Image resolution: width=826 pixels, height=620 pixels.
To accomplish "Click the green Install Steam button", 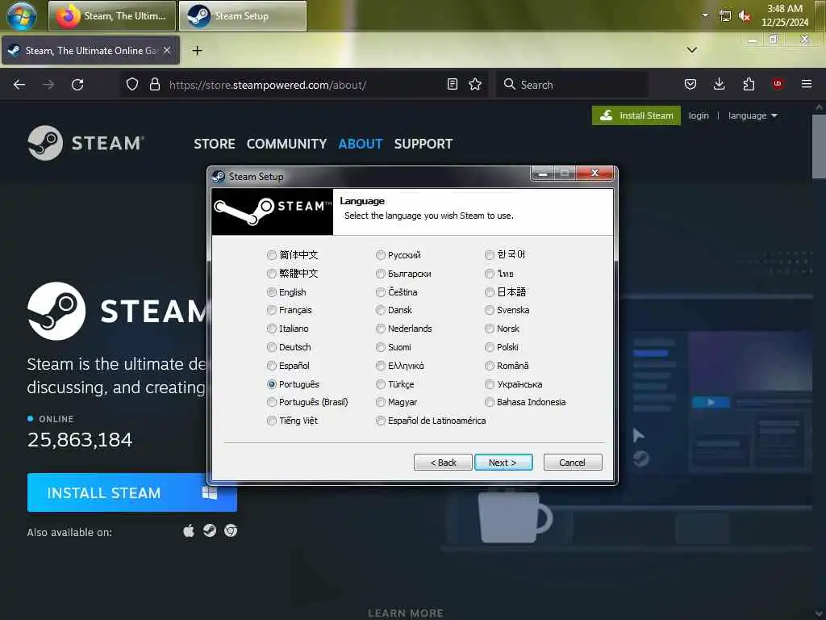I will coord(636,115).
